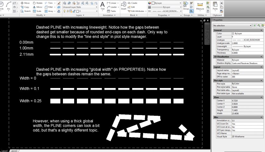The image size is (265, 152).
Task: Open the ByLayer color dropdown
Action: click(x=167, y=3)
